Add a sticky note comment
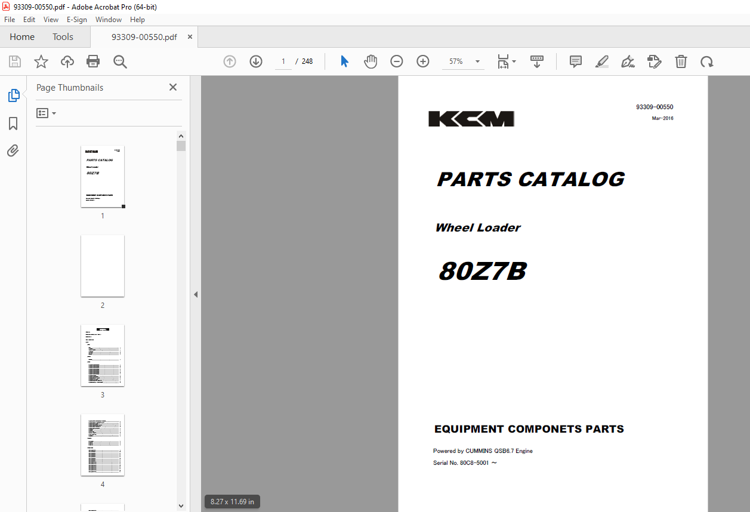This screenshot has width=750, height=512. (x=576, y=61)
